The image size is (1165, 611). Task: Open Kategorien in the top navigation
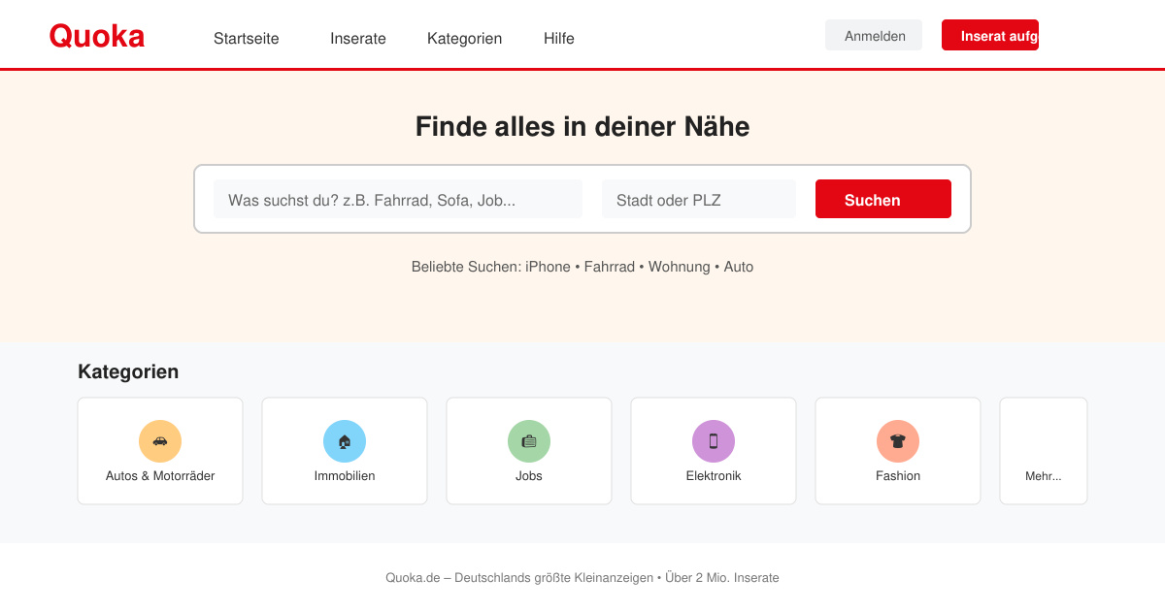click(x=465, y=39)
